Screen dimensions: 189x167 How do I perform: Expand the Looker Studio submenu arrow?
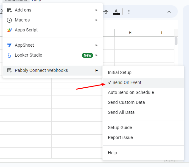point(97,55)
